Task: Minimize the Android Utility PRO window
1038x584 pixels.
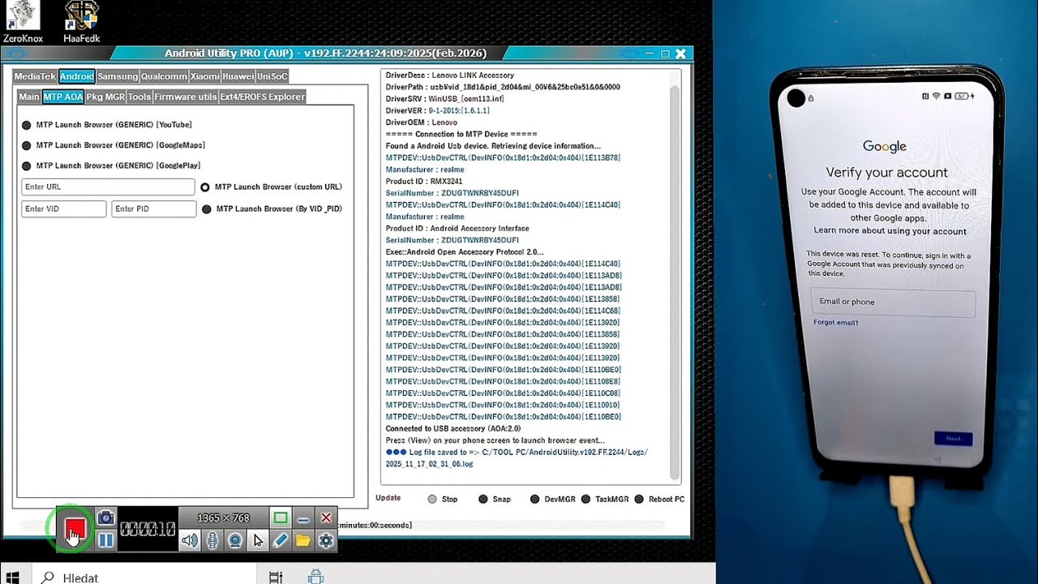Action: tap(651, 54)
